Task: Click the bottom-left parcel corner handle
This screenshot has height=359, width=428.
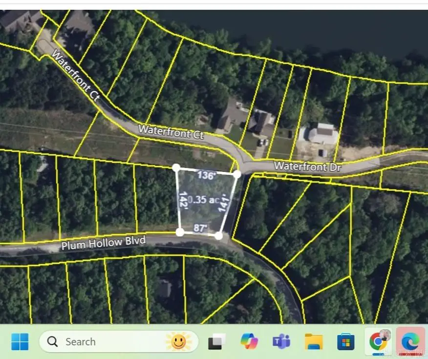Action: (180, 232)
